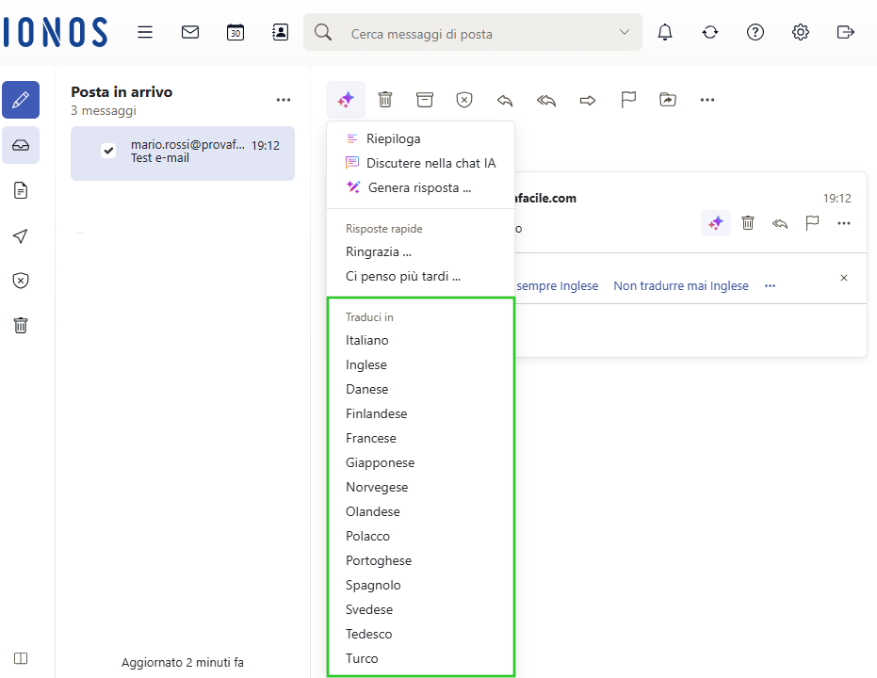The image size is (877, 678).
Task: Click the Non tradurre mai Inglese link
Action: [680, 285]
